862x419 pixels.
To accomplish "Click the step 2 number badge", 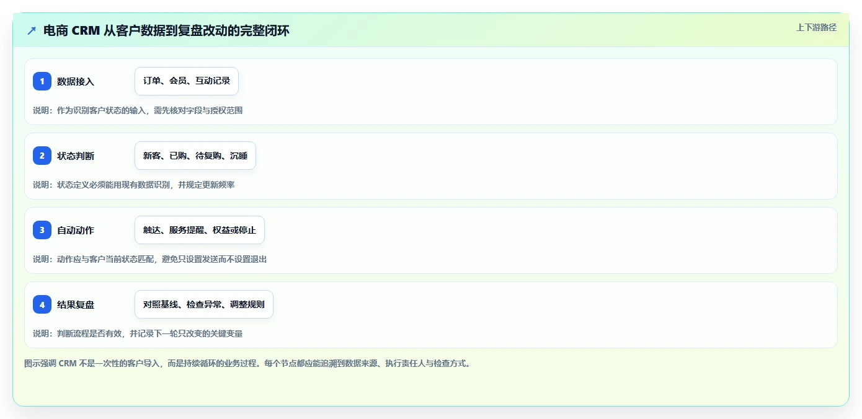I will (x=42, y=156).
